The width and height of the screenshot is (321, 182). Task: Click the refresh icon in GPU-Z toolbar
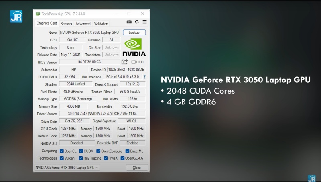tap(137, 22)
